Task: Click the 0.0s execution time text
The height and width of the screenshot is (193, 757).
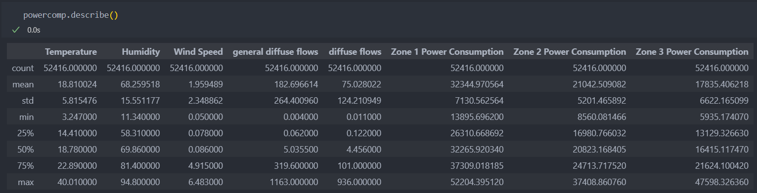Action: tap(34, 30)
